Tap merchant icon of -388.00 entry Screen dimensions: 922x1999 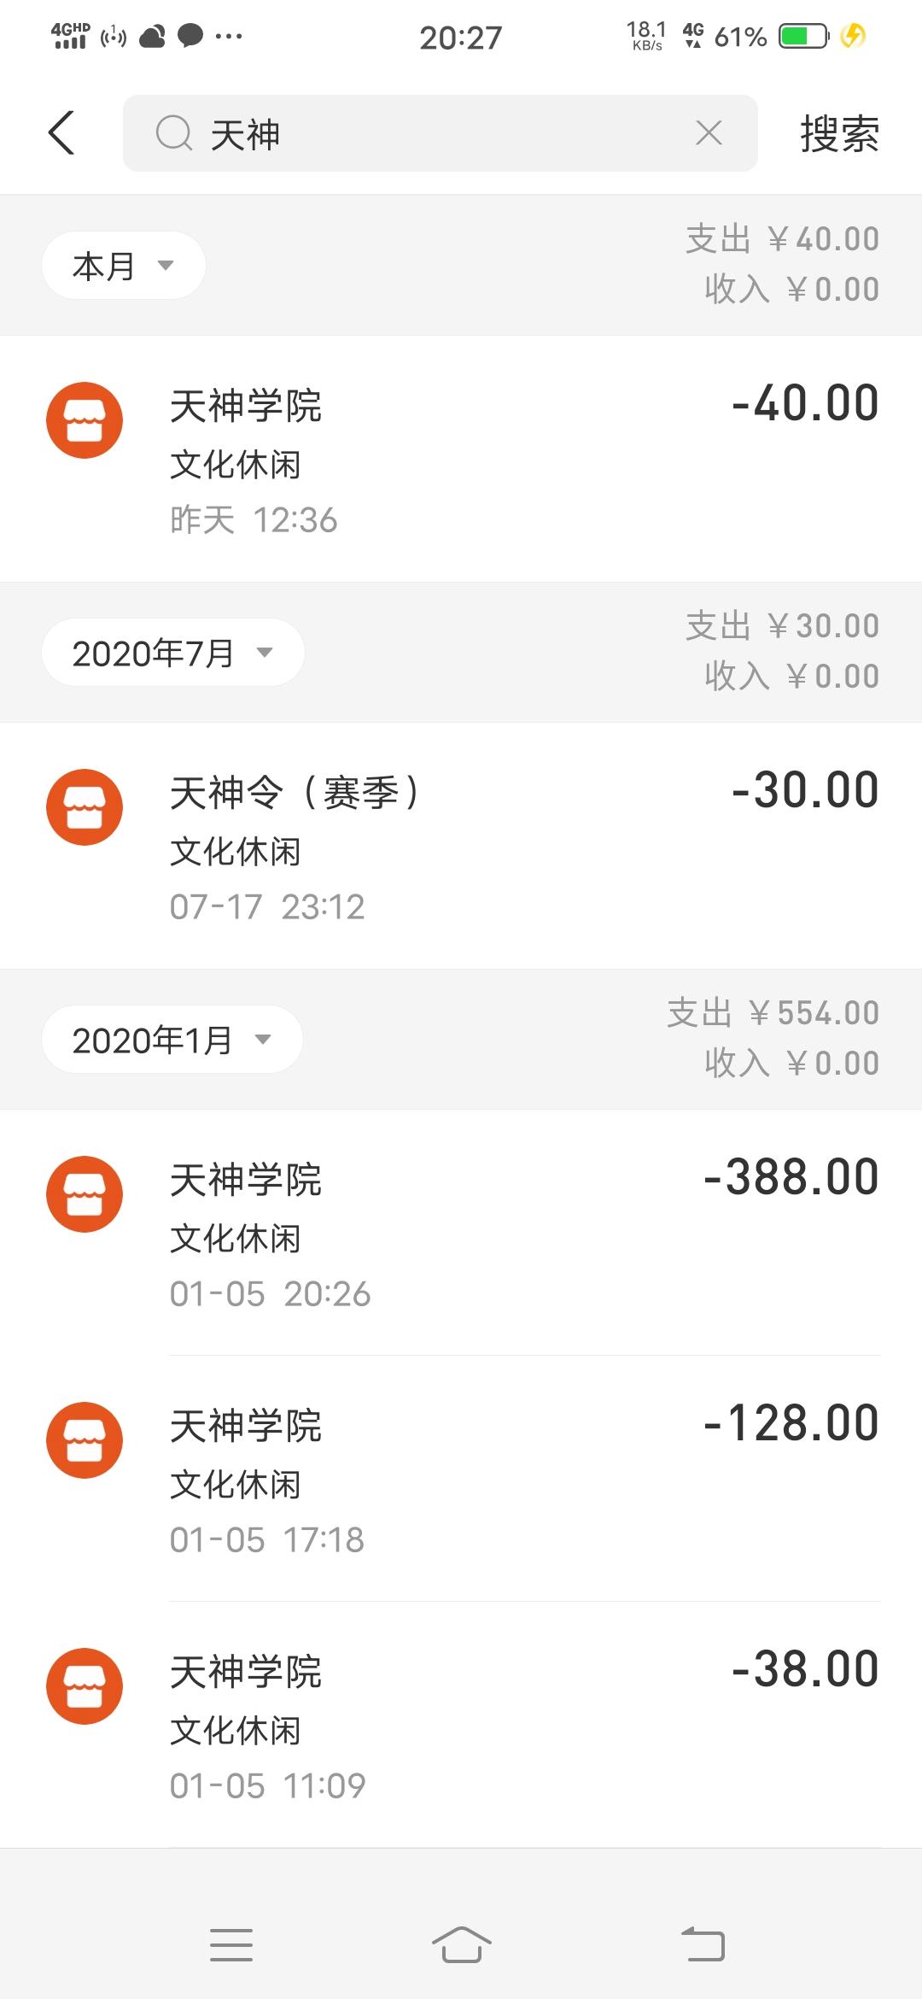[x=85, y=1194]
